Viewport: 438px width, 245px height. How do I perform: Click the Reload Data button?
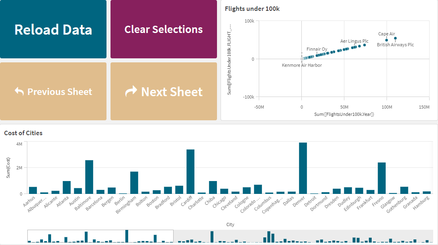coord(53,29)
